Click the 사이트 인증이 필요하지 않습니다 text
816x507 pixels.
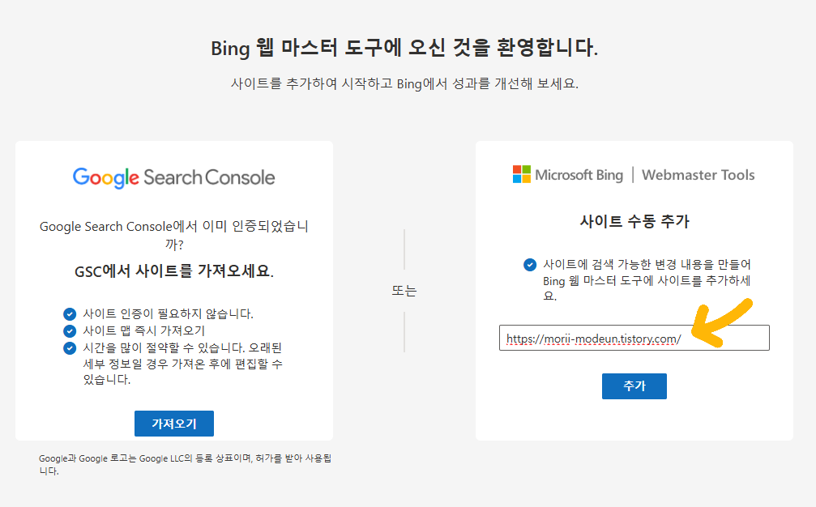(x=168, y=313)
